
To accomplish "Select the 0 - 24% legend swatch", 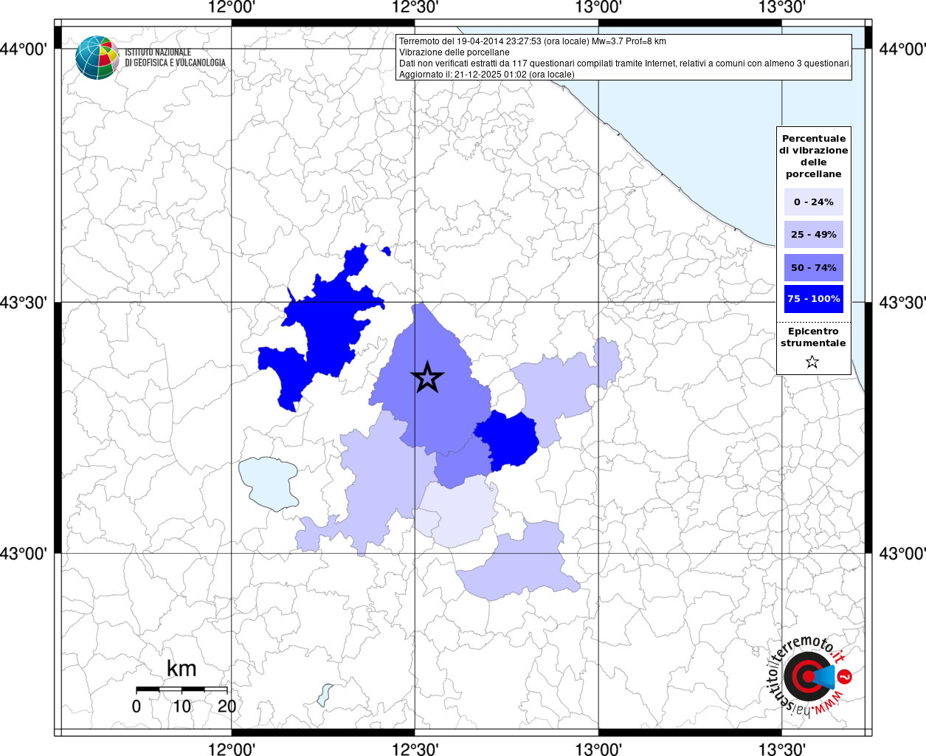I will (x=813, y=202).
